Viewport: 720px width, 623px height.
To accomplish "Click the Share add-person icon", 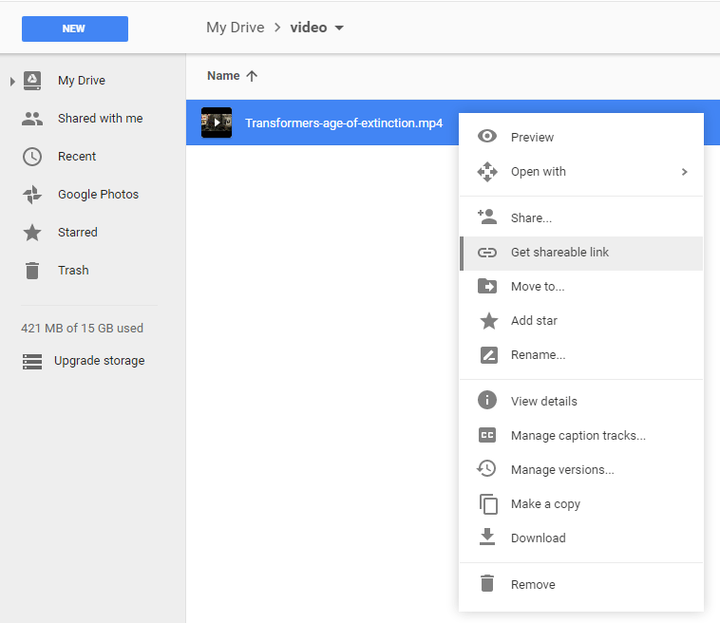I will click(487, 217).
